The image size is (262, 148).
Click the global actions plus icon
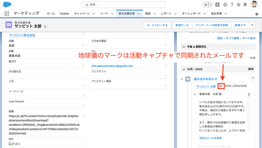coord(217,5)
